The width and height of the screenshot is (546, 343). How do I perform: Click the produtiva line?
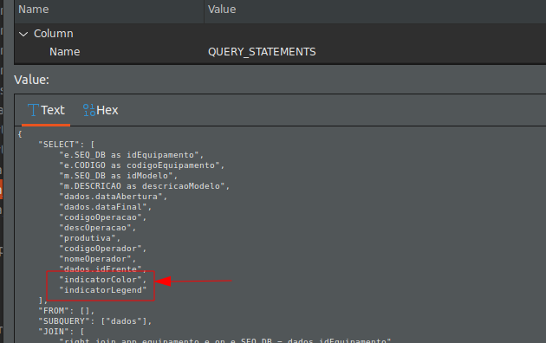(x=90, y=238)
